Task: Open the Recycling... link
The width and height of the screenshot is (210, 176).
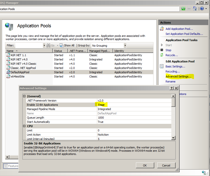Action: click(173, 71)
